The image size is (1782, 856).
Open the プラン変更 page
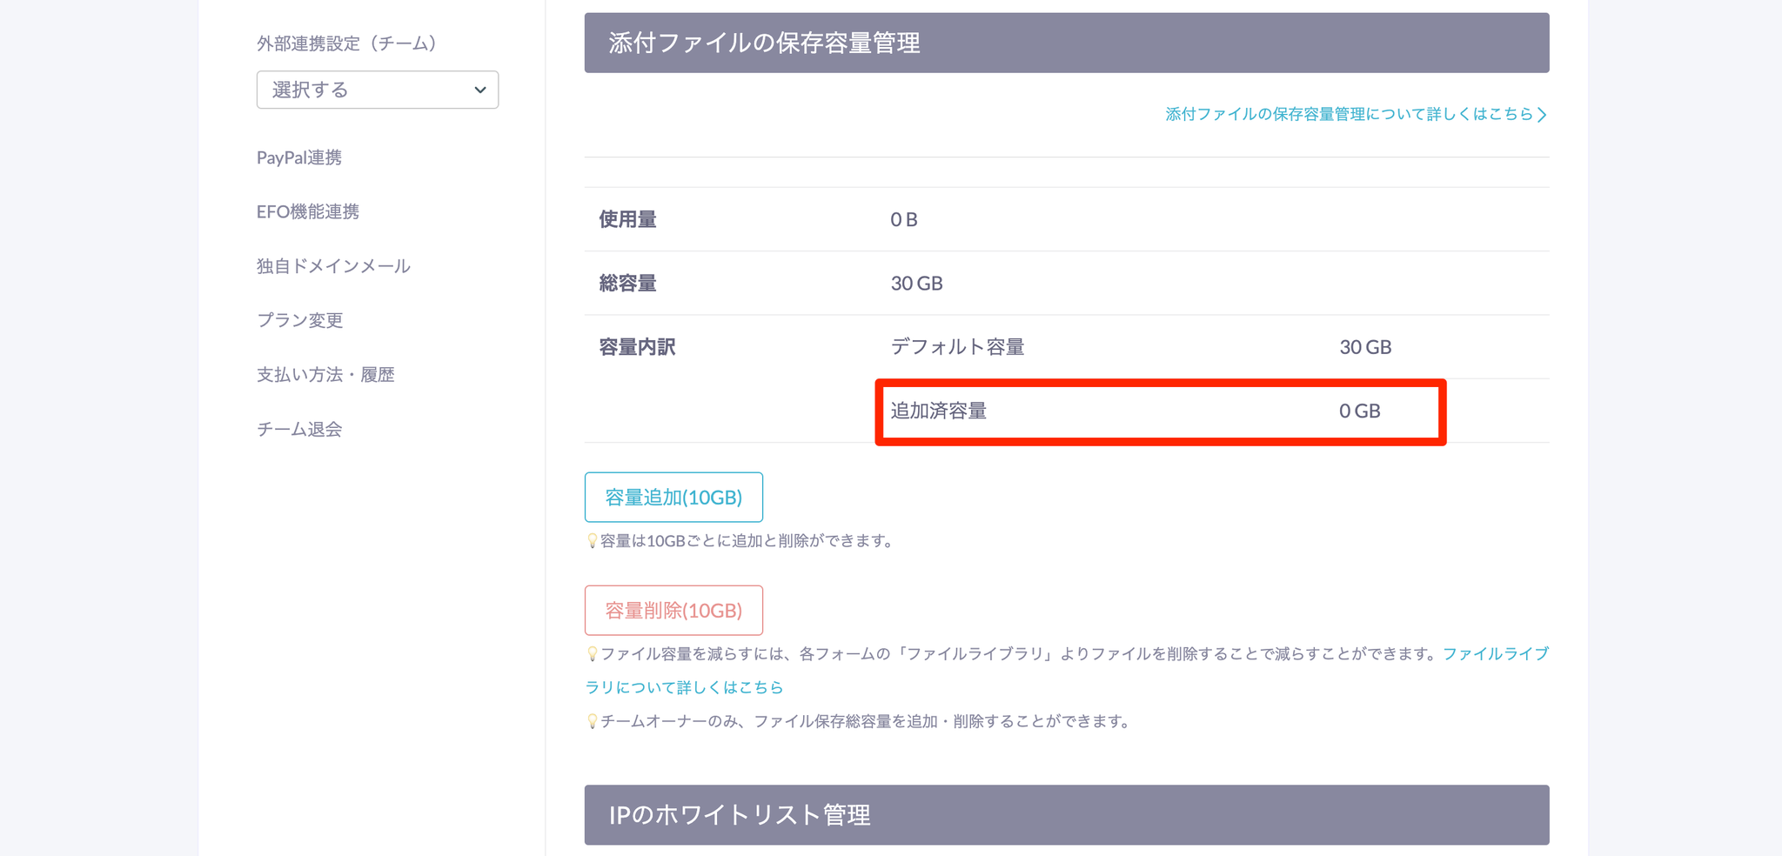click(299, 320)
